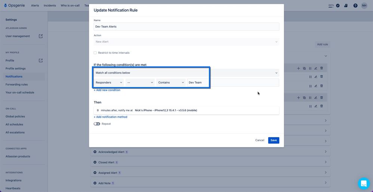Expand Acknowledged Alert section chevron
Screen dimensions: 373x192
point(326,152)
